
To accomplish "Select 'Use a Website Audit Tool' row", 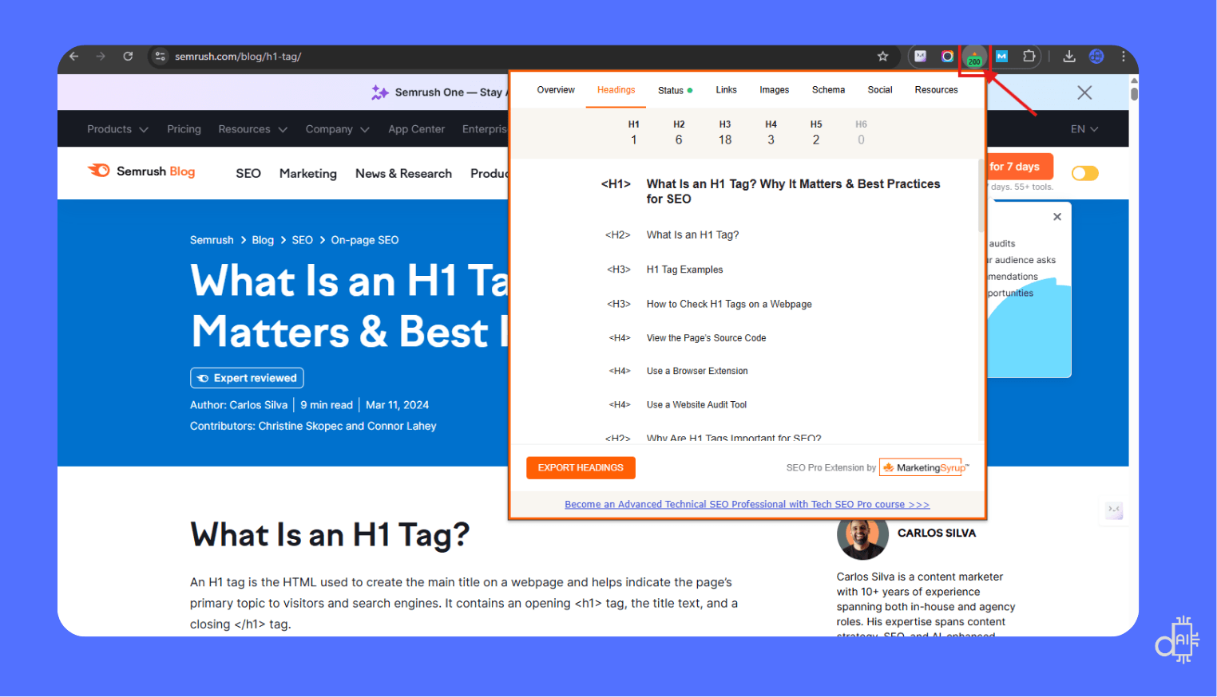I will (x=696, y=405).
